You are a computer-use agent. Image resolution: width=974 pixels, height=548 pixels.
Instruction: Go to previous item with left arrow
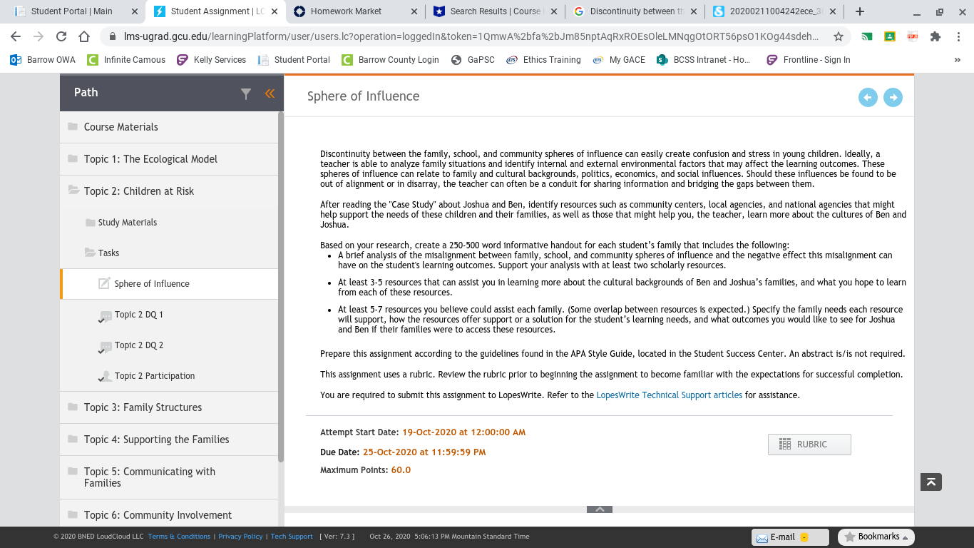tap(868, 97)
